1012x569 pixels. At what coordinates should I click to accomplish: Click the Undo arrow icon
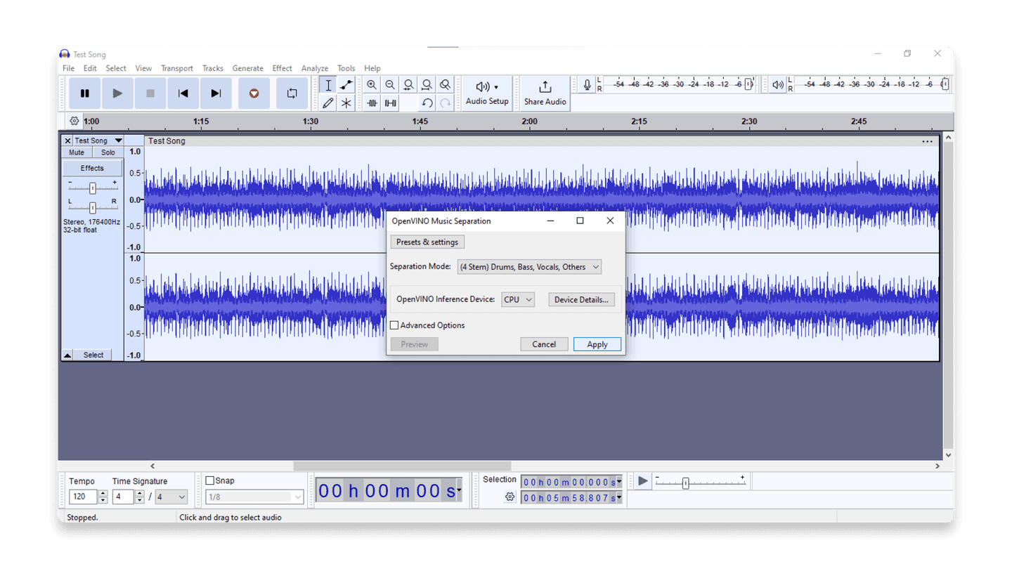coord(427,103)
